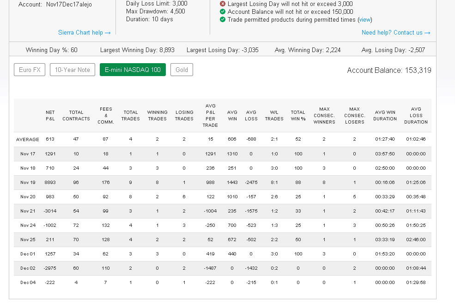Click the -2975 net P&L value
The image size is (455, 308).
pyautogui.click(x=50, y=268)
